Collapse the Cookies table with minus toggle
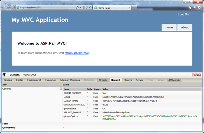The image size is (204, 133). point(61,89)
